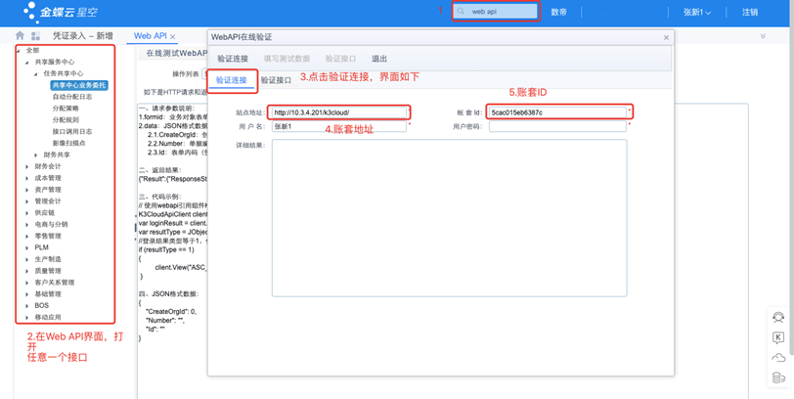794x399 pixels.
Task: Expand the double-chevron at tab bar right
Action: [x=763, y=36]
